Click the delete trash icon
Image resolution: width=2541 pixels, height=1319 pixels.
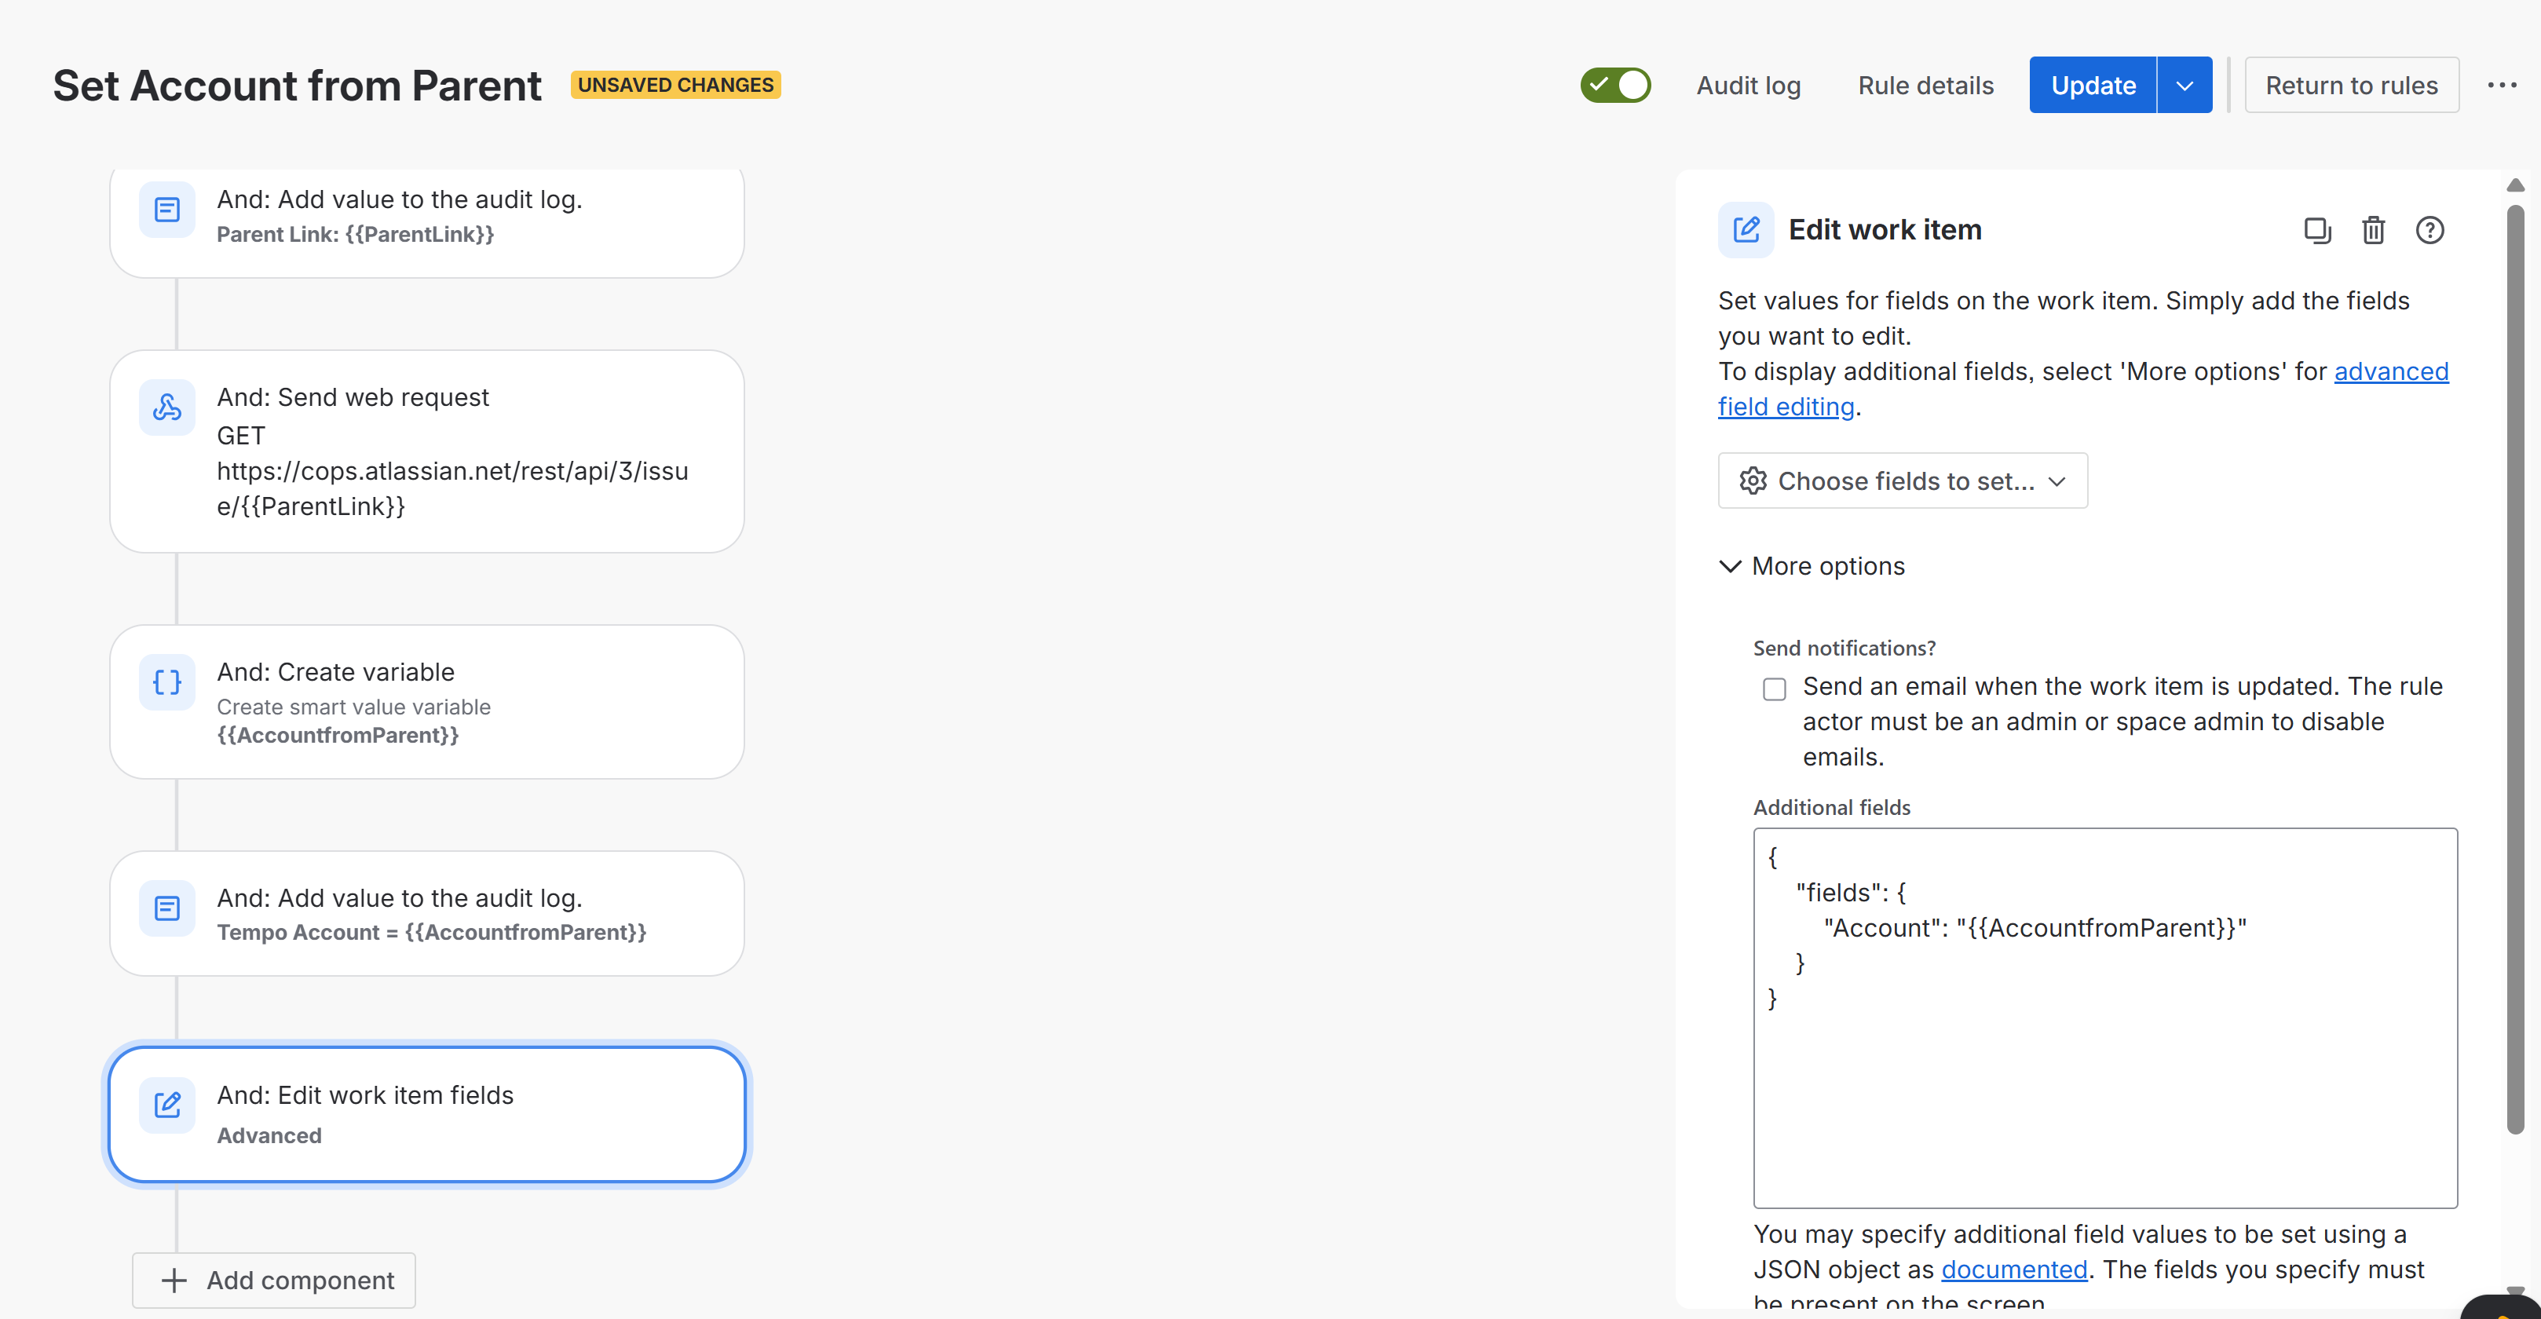point(2373,230)
